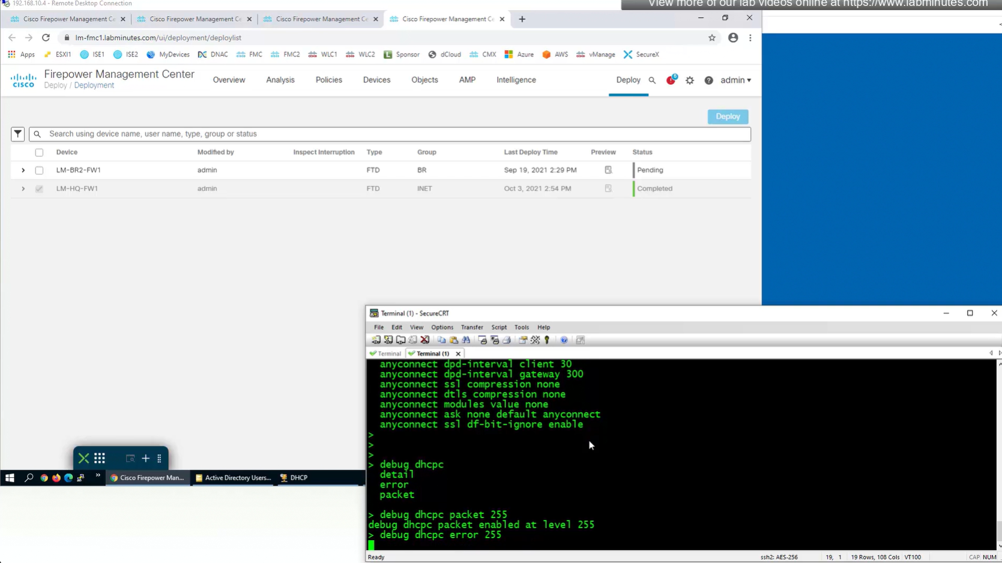Screen dimensions: 1002x563
Task: Click the SecureCRT Paste toolbar icon
Action: [454, 340]
